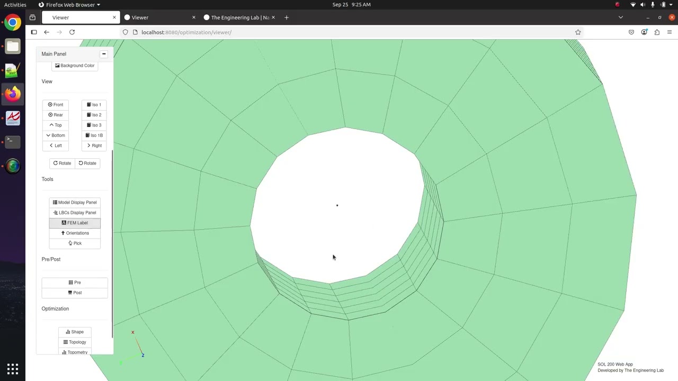Collapse the Main Panel with minus button
Viewport: 678px width, 381px height.
click(104, 54)
